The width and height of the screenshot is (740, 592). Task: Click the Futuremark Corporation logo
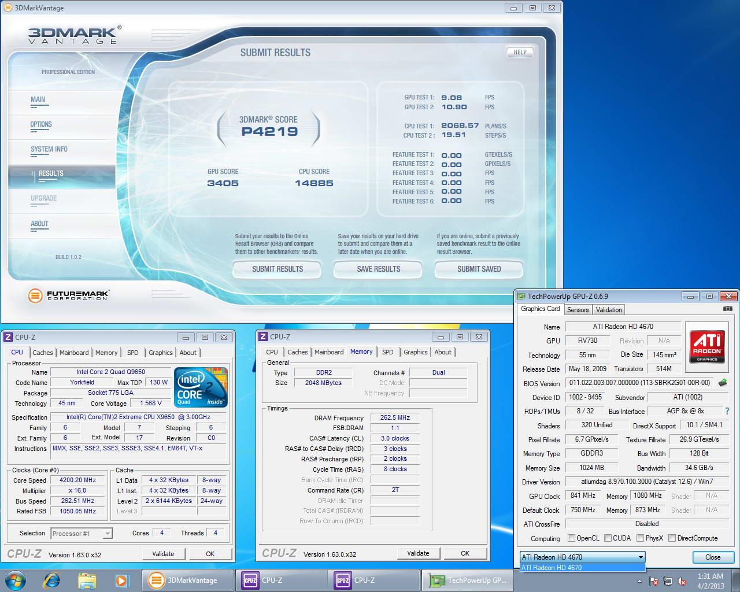coord(68,295)
